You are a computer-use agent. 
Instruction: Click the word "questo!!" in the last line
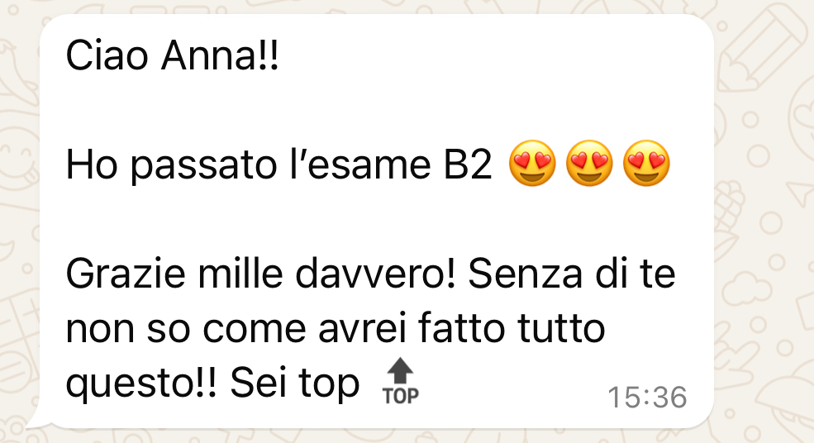tap(141, 383)
